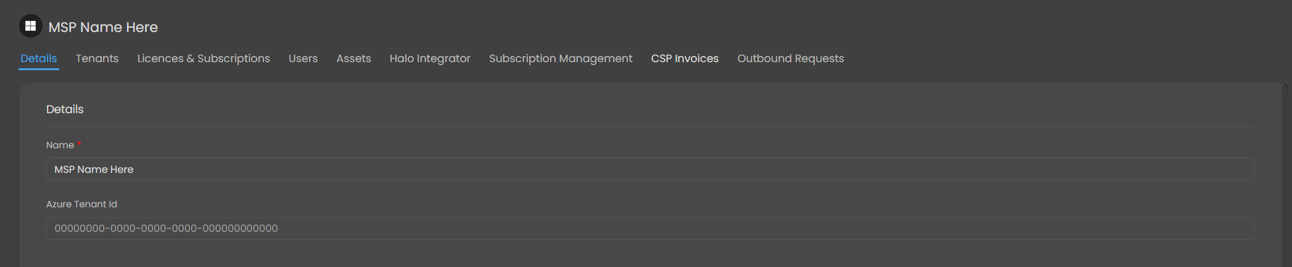Screen dimensions: 1292x267
Task: Click the Microsoft logo icon beside MSP Name Here
Action: pyautogui.click(x=30, y=26)
